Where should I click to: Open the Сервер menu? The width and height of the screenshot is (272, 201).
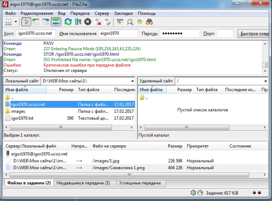tap(102, 13)
